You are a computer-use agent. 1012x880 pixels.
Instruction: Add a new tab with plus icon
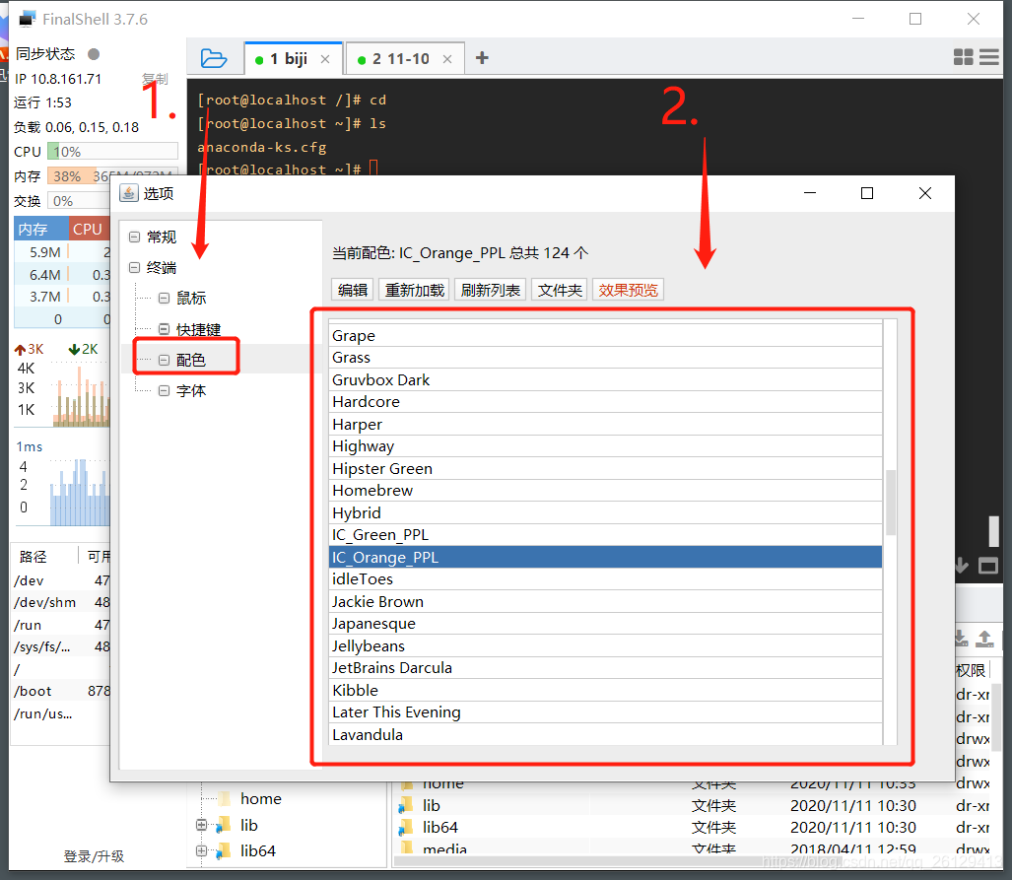pos(482,58)
